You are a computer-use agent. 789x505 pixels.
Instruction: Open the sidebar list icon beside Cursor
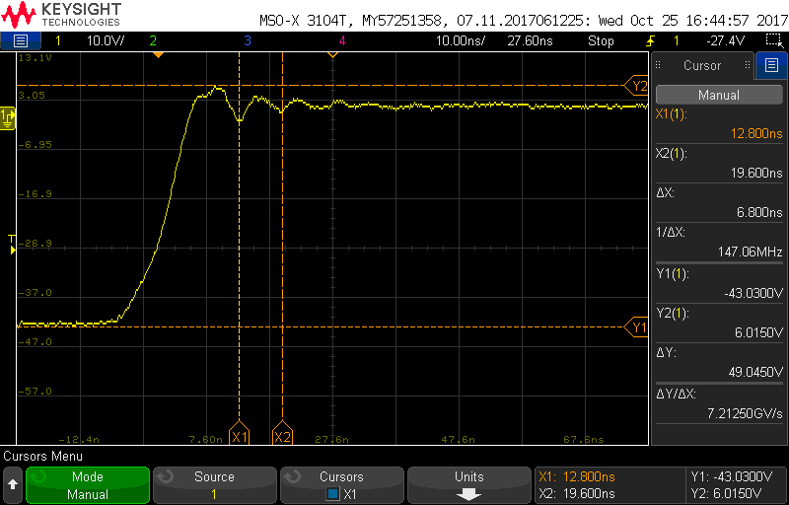tap(771, 65)
